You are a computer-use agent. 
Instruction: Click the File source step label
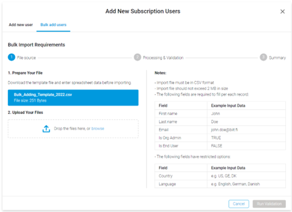pos(26,58)
